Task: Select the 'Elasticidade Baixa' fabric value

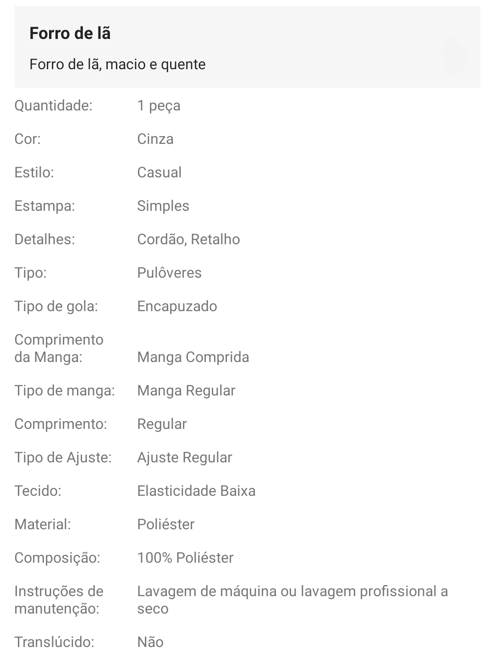Action: (x=197, y=491)
